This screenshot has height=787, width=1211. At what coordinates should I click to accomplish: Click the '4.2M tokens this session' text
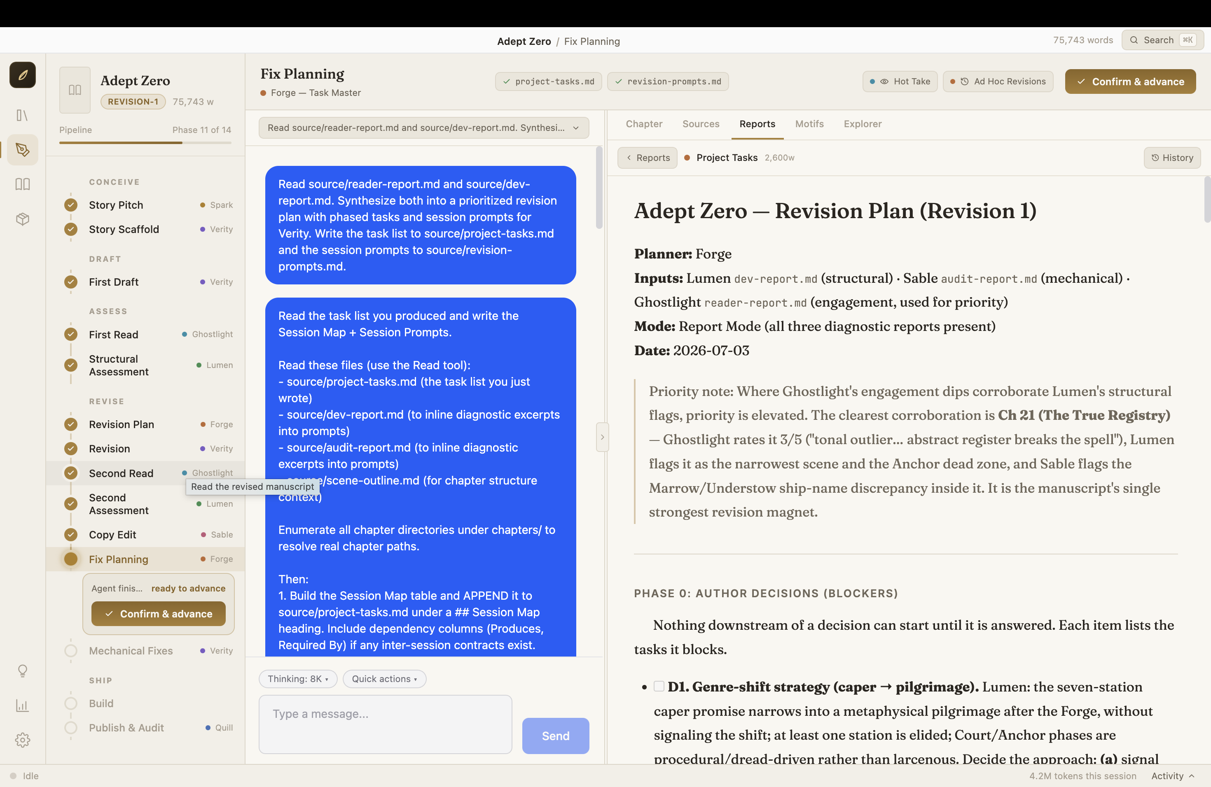pyautogui.click(x=1083, y=776)
